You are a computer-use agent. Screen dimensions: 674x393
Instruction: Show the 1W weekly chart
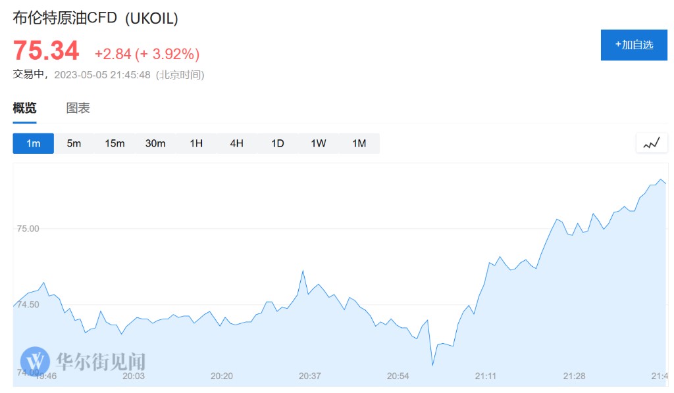319,143
